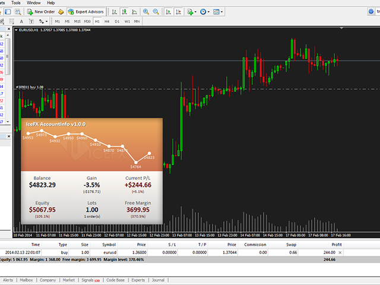Image resolution: width=380 pixels, height=285 pixels.
Task: Click the EURUSD,H1 chart title arrow
Action: click(16, 30)
